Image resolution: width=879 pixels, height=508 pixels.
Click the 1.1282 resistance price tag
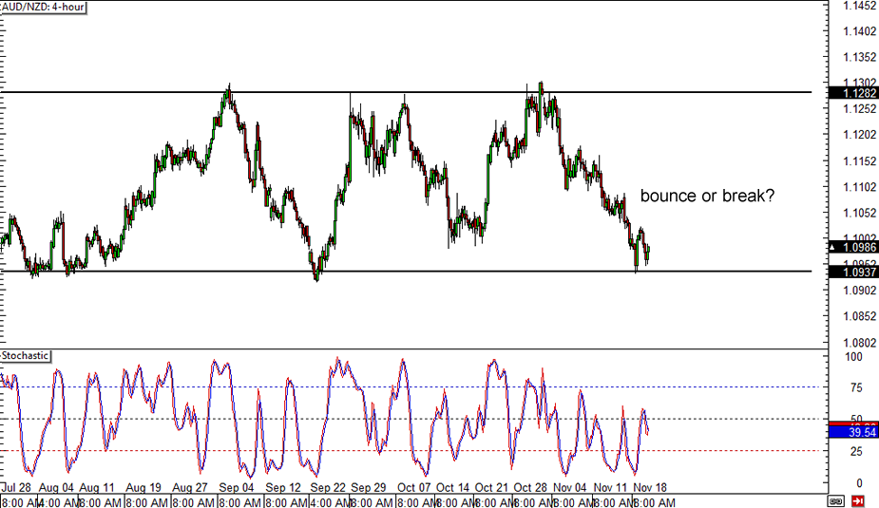(853, 93)
